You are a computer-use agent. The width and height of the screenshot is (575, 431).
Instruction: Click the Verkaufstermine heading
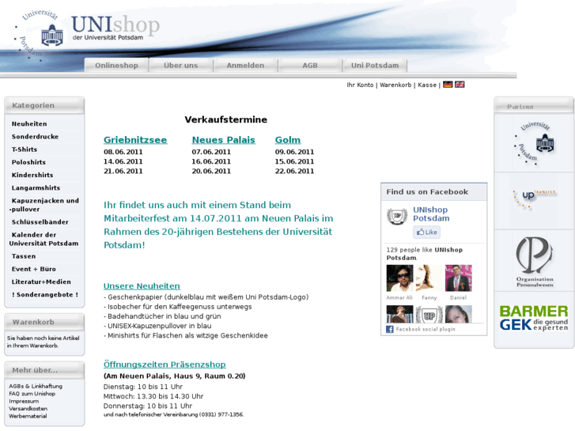click(226, 119)
